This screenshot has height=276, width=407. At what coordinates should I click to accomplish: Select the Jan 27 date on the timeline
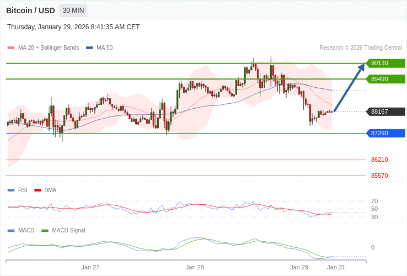pos(90,267)
